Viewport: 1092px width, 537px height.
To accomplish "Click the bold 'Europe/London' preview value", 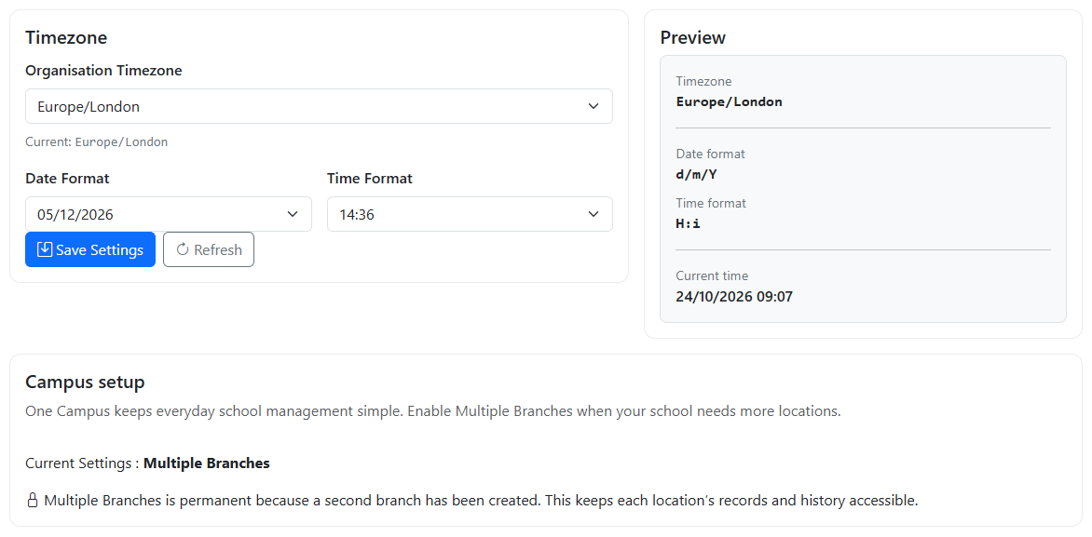I will pyautogui.click(x=730, y=101).
